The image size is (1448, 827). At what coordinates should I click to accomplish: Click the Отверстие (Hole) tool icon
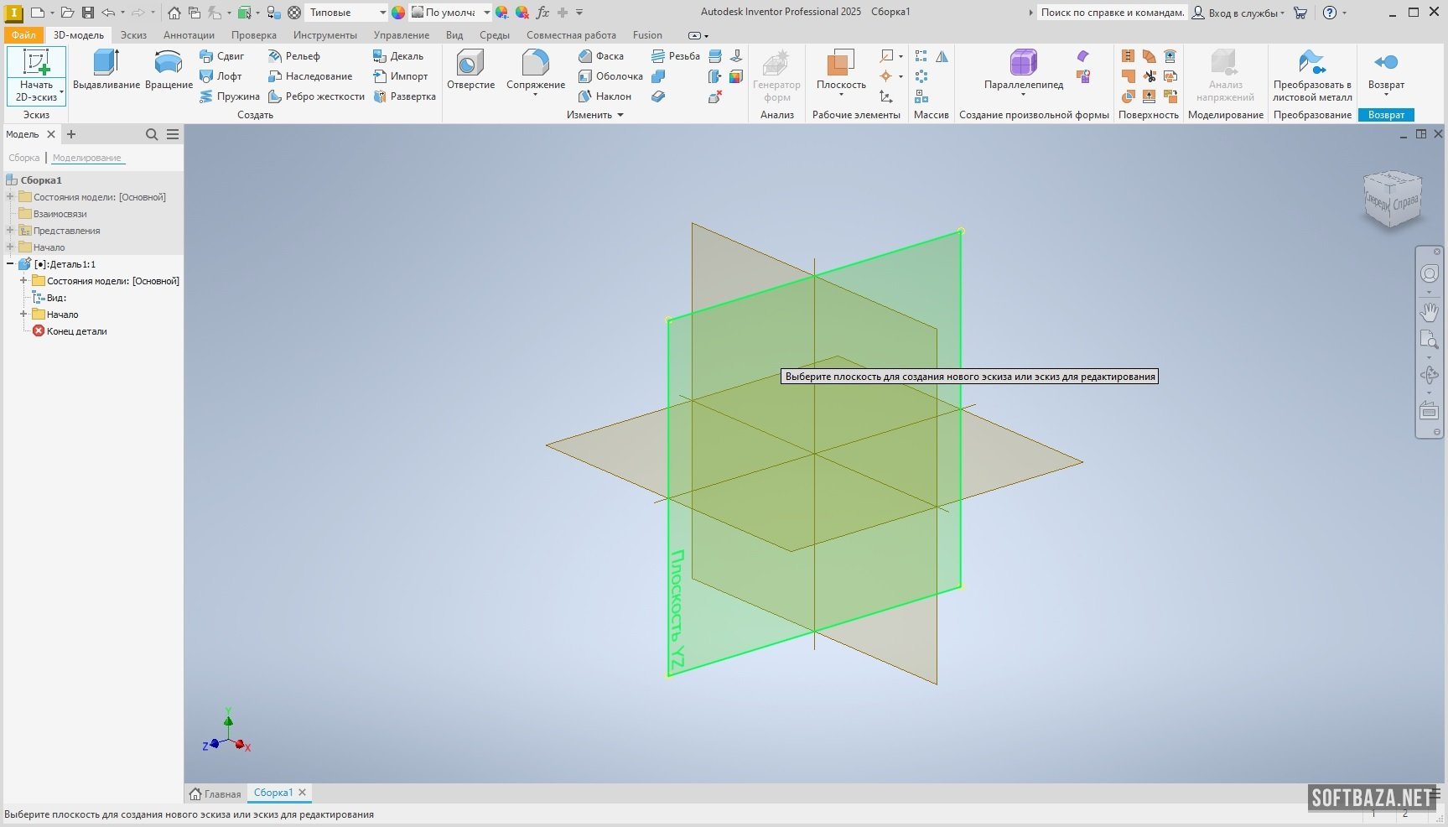click(470, 64)
